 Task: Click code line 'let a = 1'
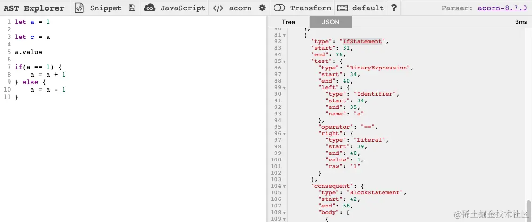[32, 22]
